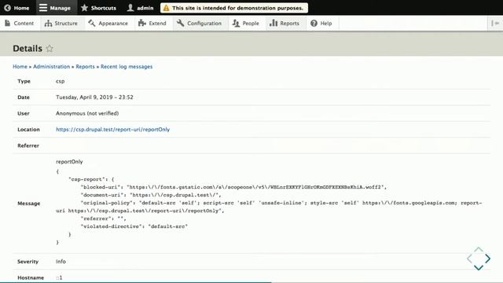Follow the Home breadcrumb link
The image size is (503, 283).
(x=20, y=66)
